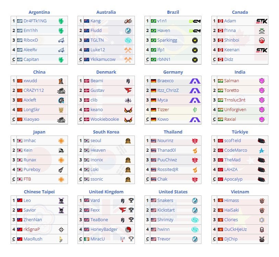
Task: Open player link Sparkingg
Action: click(167, 40)
